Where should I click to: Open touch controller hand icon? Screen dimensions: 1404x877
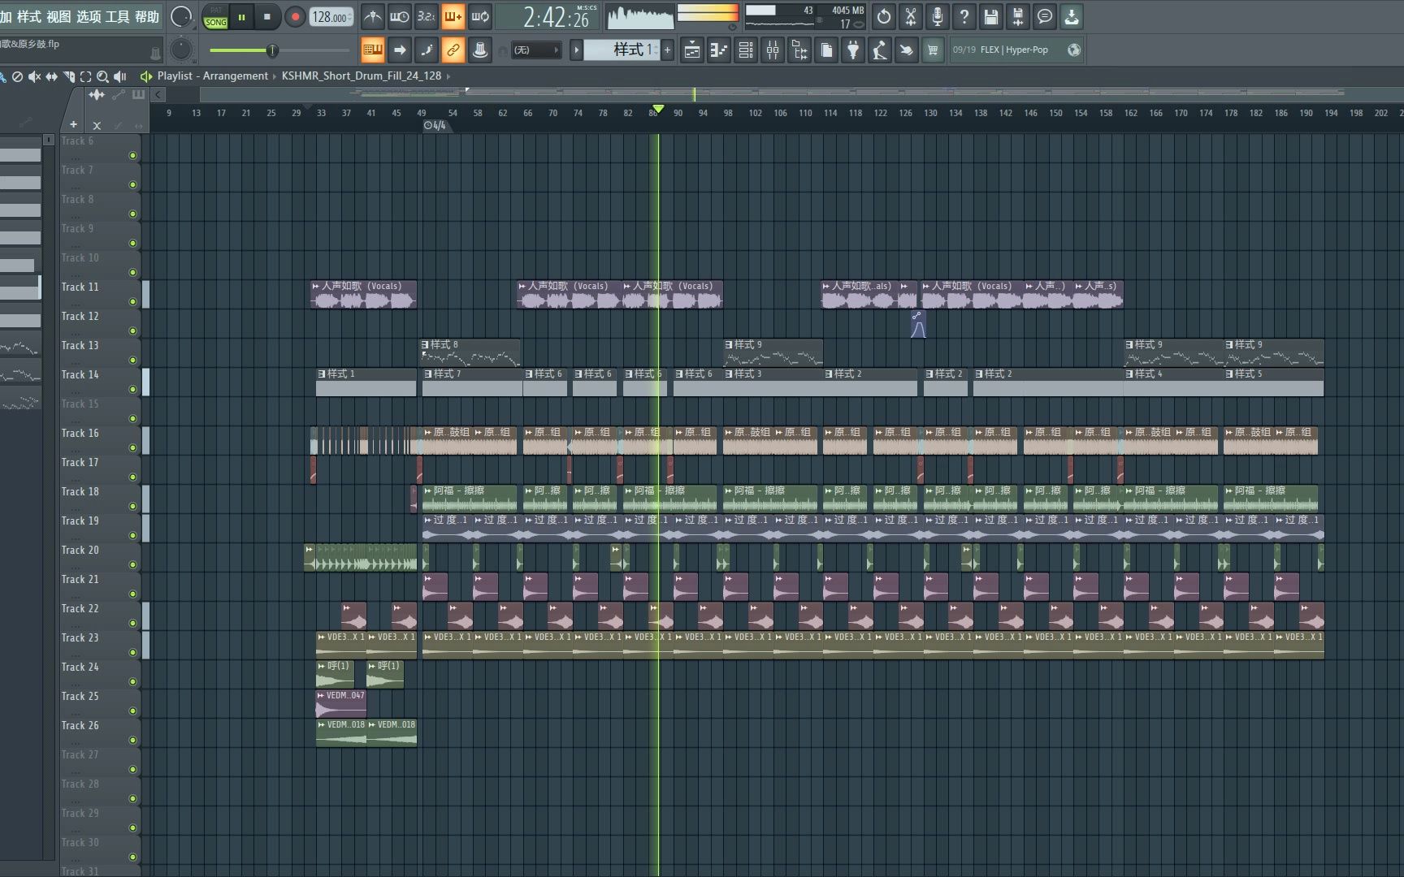click(x=907, y=50)
